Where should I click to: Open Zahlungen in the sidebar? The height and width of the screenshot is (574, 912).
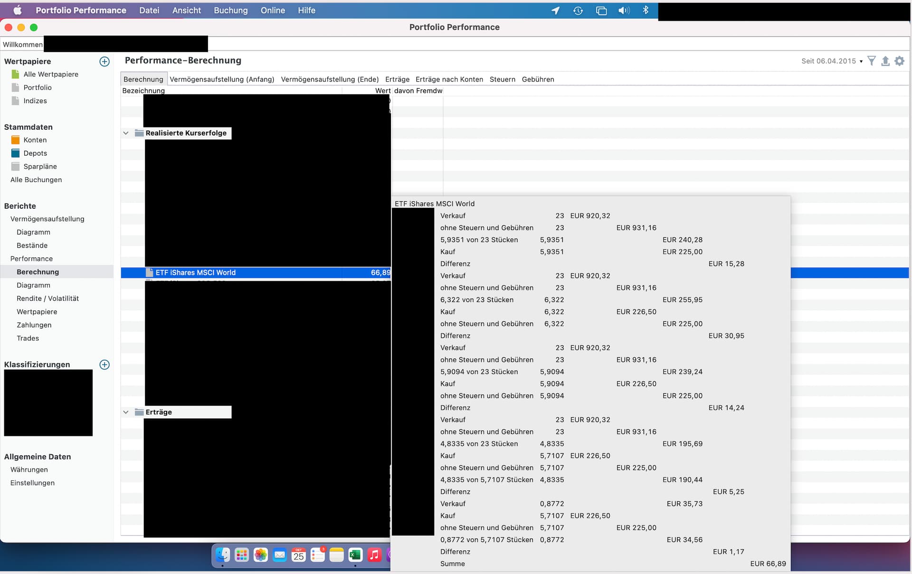(x=34, y=325)
